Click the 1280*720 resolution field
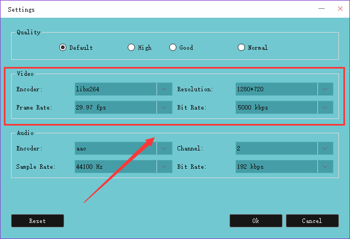The width and height of the screenshot is (350, 239). 276,89
